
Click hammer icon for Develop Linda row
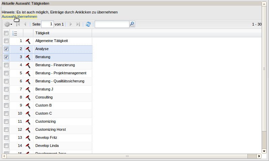click(28, 146)
